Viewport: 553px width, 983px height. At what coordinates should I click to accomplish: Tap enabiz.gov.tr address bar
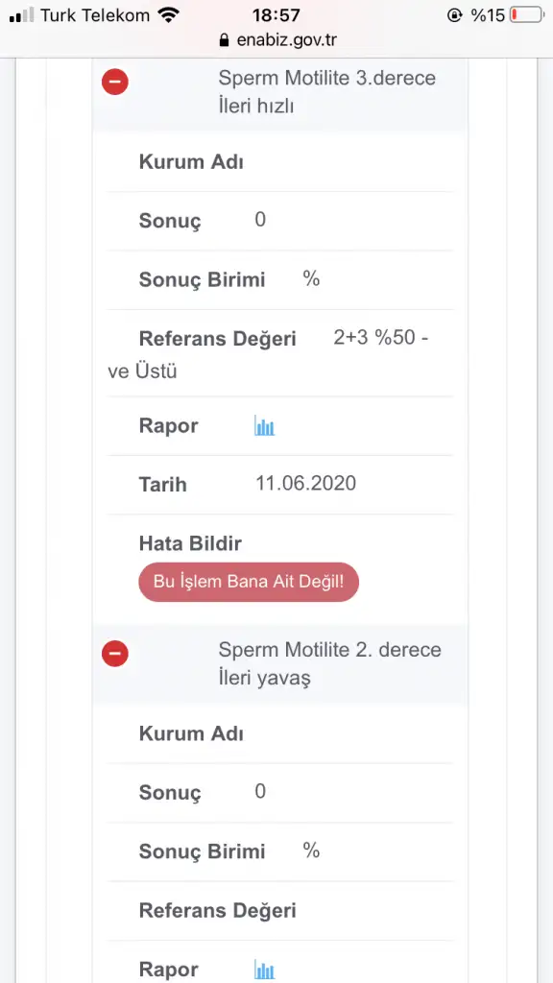point(276,40)
